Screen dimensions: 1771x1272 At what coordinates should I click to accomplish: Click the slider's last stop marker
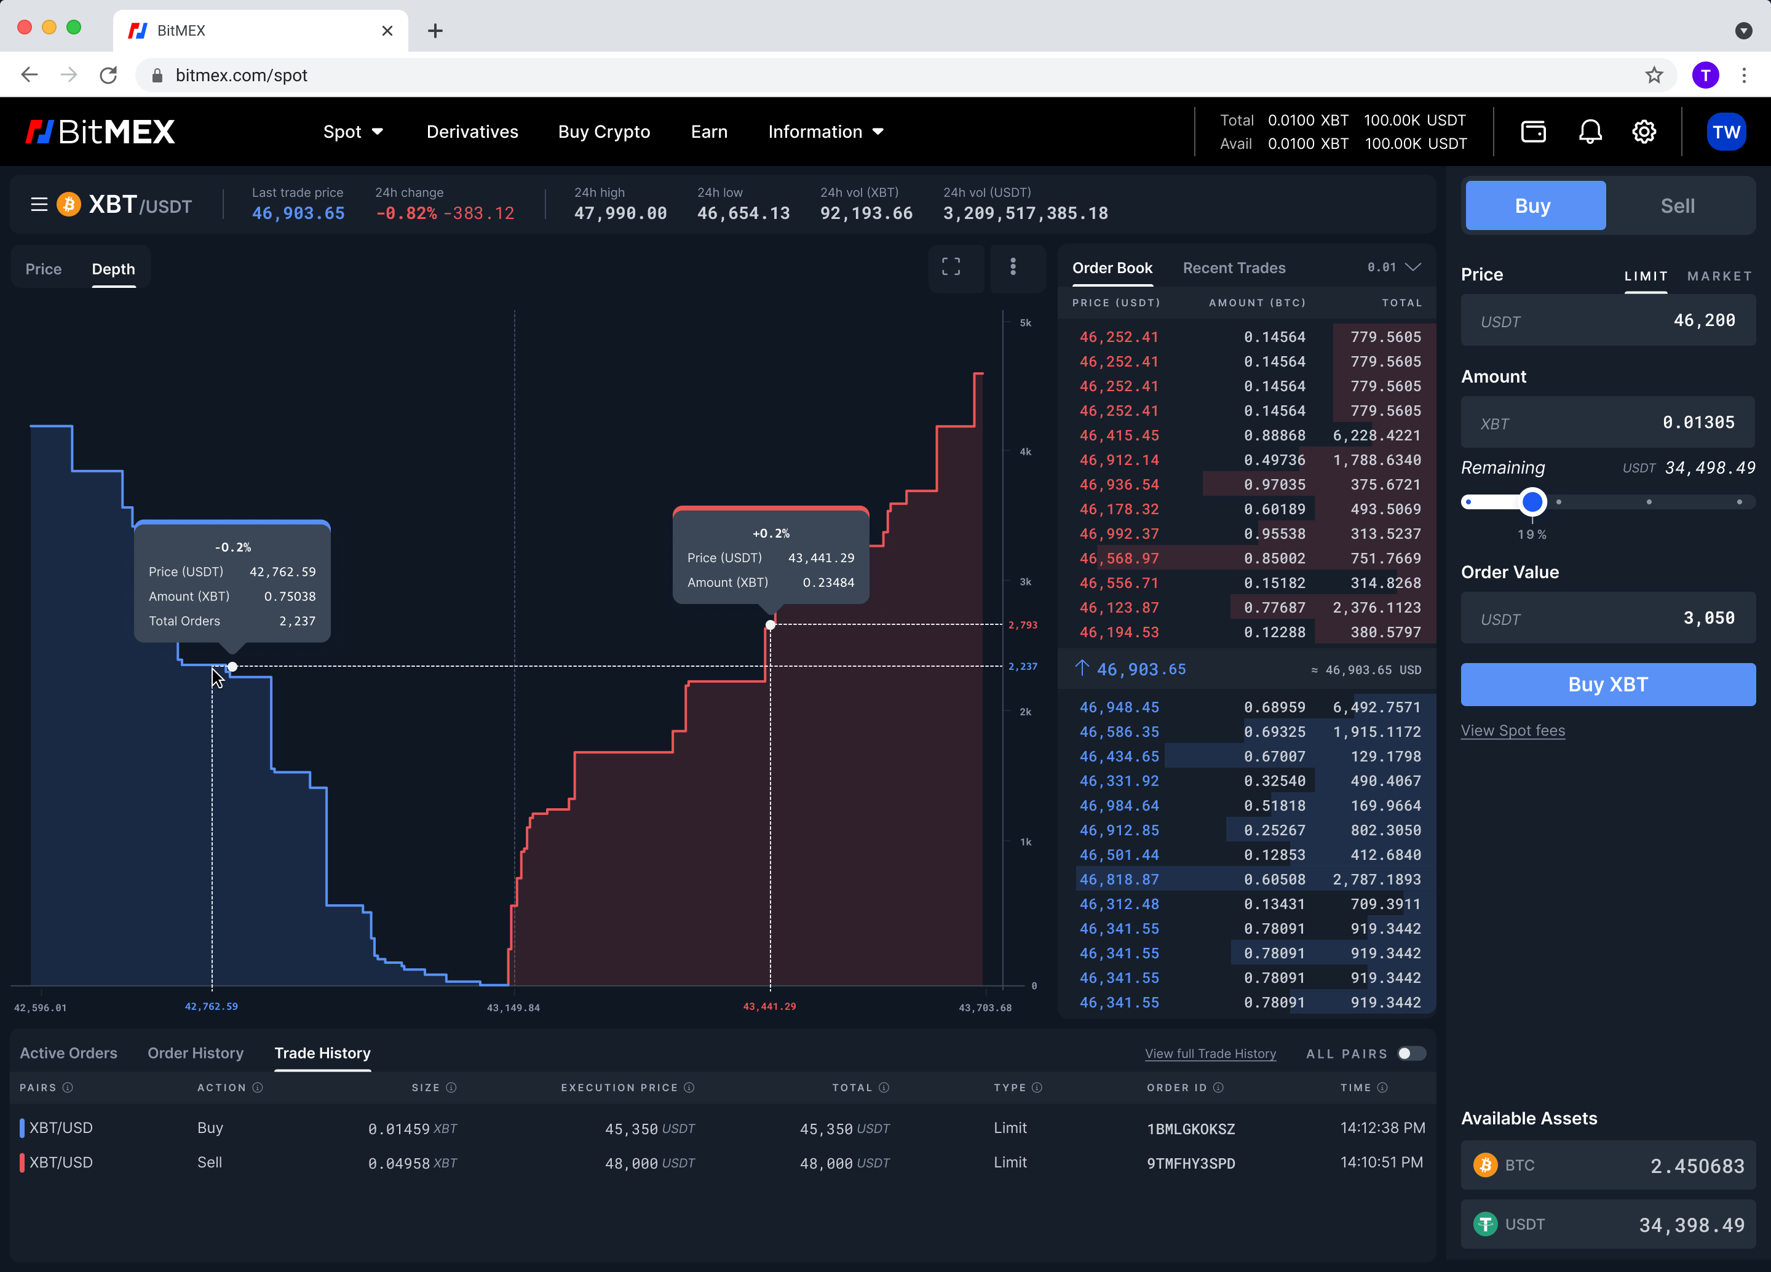[1739, 502]
